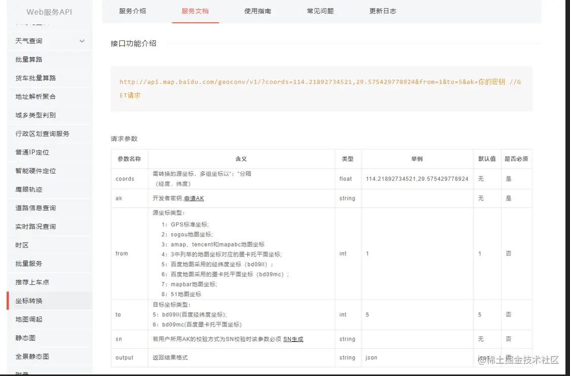This screenshot has width=570, height=376.
Task: Click the Web服务API sidebar heading
Action: 50,12
